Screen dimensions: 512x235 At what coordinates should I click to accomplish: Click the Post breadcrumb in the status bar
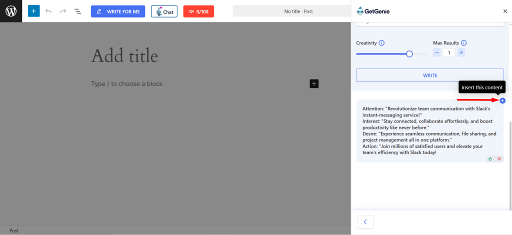[x=13, y=230]
